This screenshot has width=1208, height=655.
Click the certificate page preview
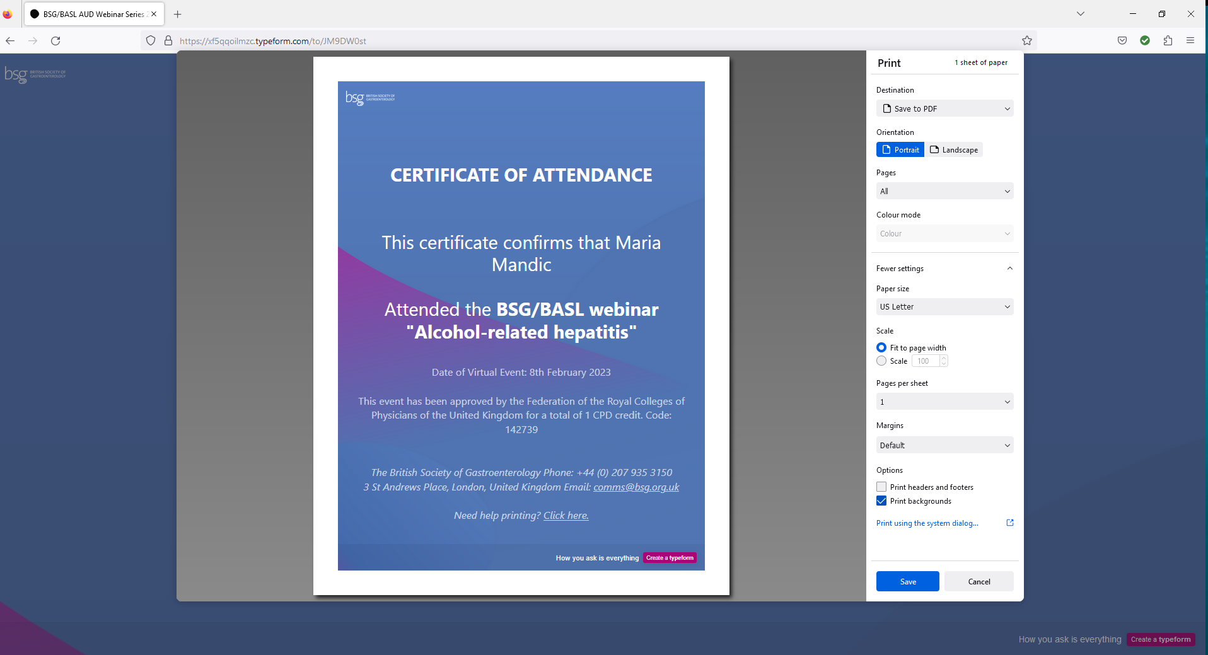521,326
